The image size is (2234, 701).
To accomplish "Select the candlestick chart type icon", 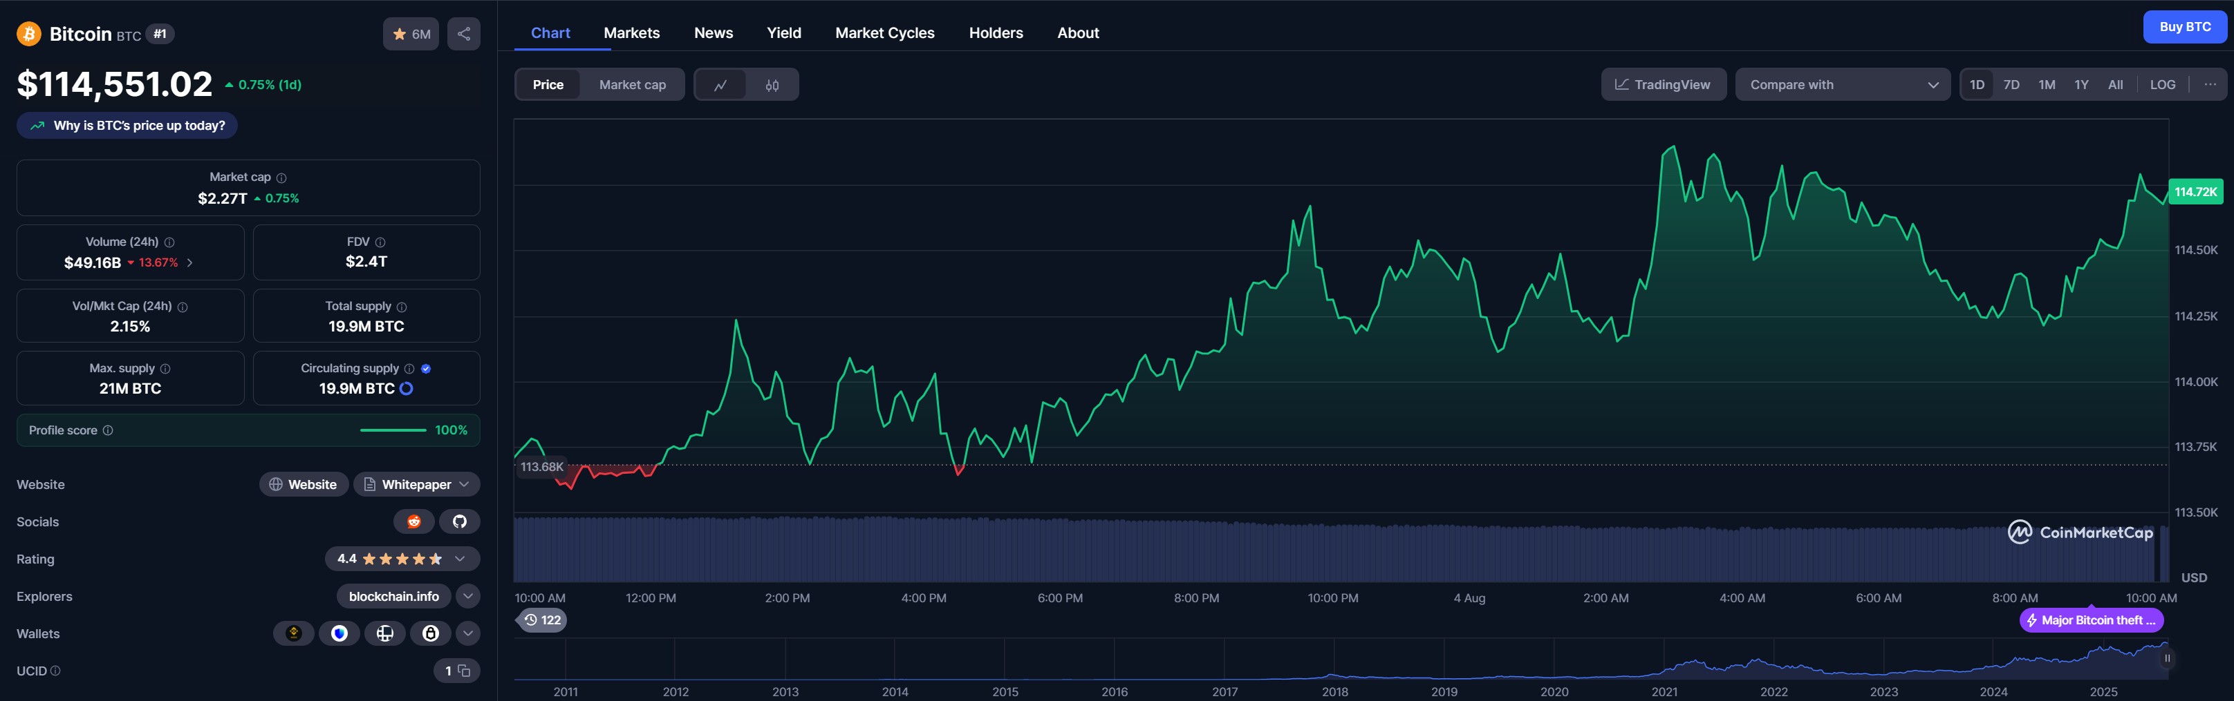I will 771,84.
